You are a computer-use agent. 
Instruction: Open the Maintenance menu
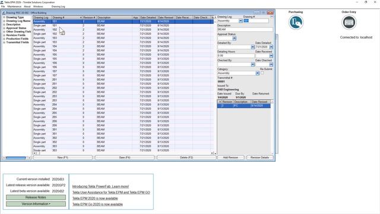(14, 7)
